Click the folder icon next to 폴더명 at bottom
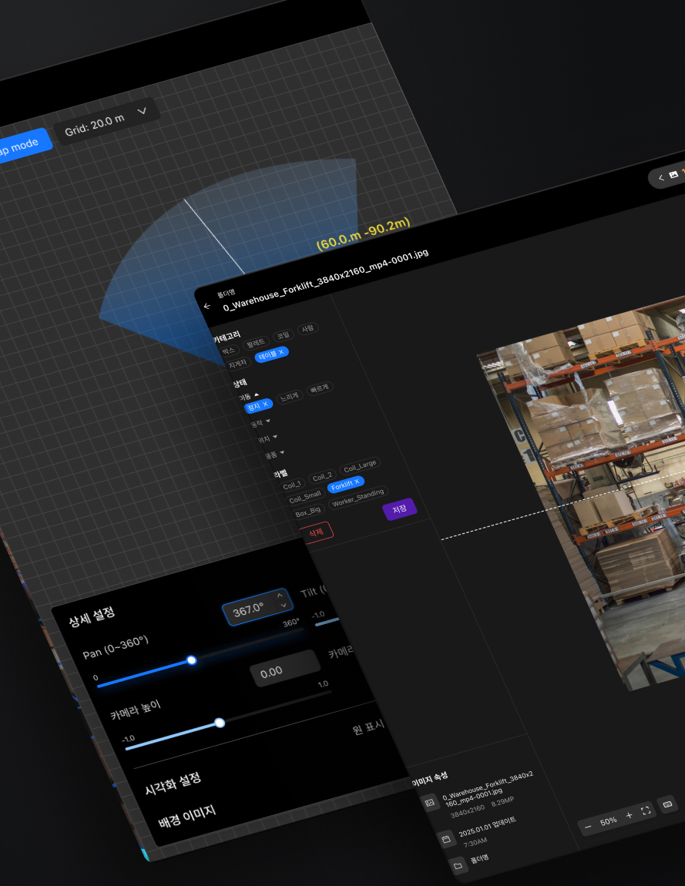The height and width of the screenshot is (886, 685). coord(458,866)
